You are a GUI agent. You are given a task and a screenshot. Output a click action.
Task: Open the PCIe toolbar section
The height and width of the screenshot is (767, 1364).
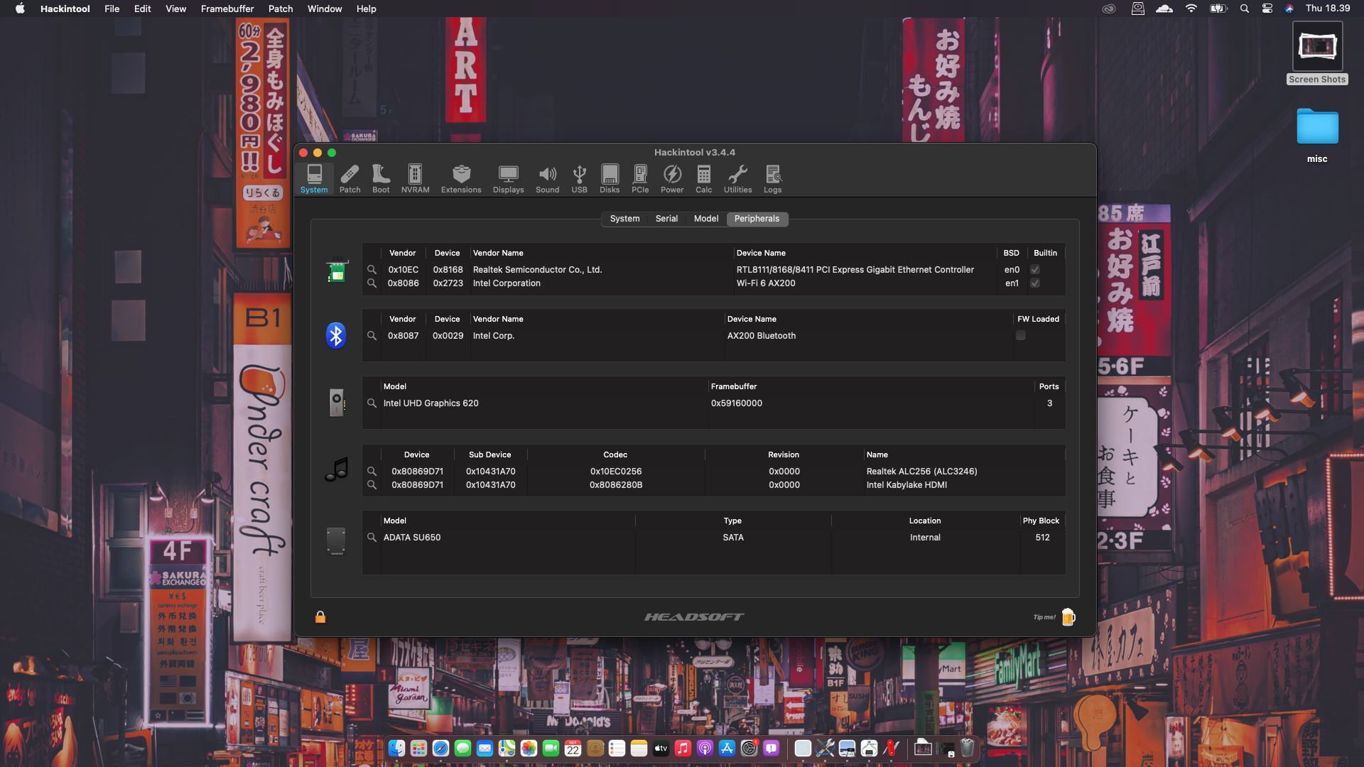640,178
